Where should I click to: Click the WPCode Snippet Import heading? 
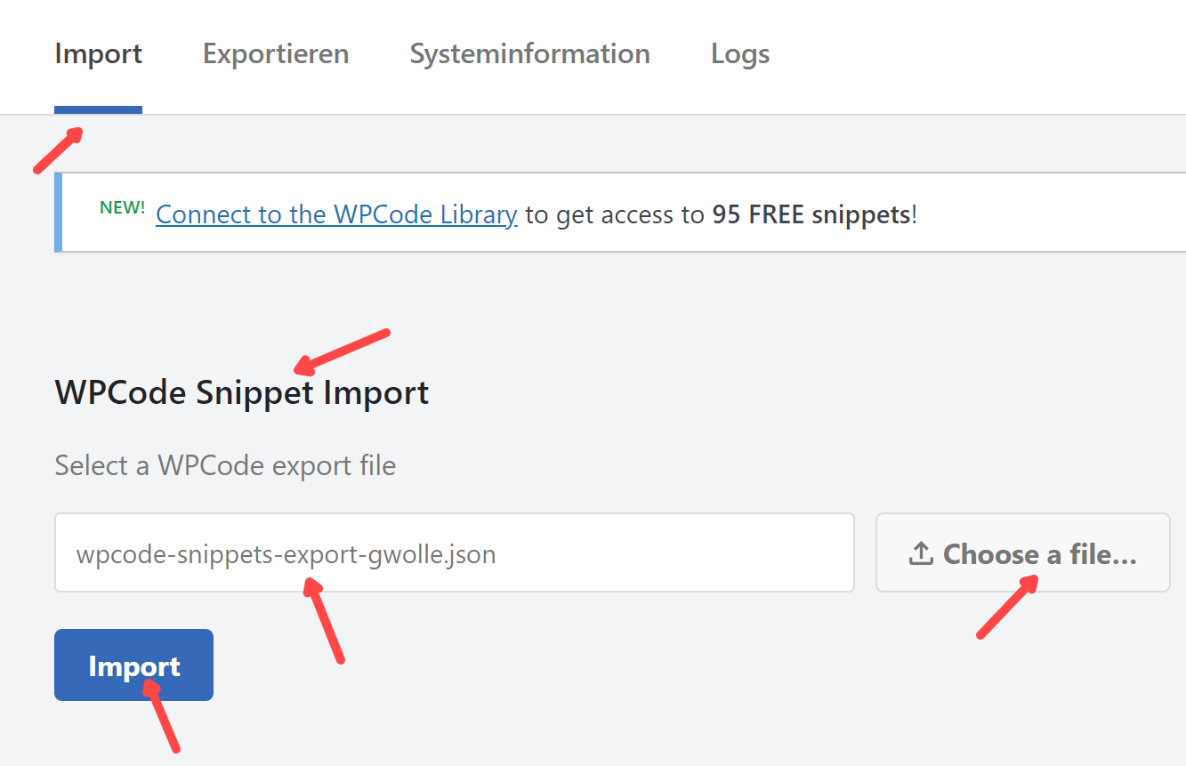(x=242, y=392)
